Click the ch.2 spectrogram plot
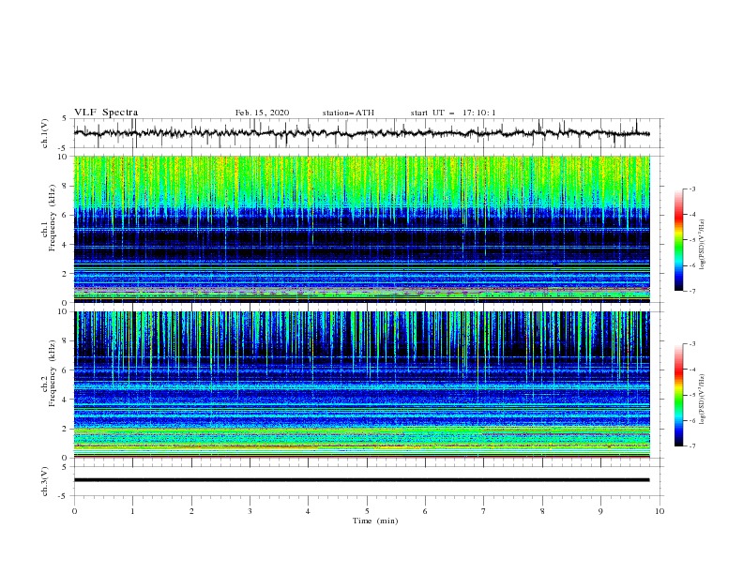 tap(361, 385)
